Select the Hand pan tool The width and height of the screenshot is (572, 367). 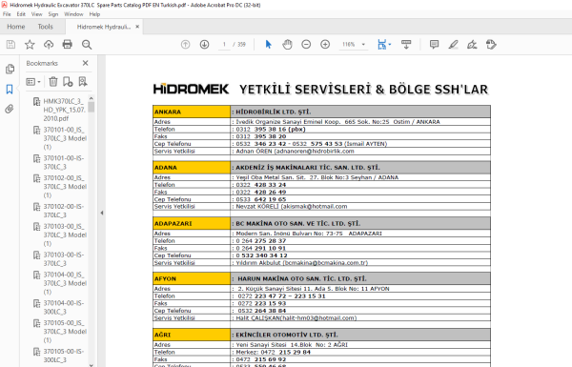[288, 45]
